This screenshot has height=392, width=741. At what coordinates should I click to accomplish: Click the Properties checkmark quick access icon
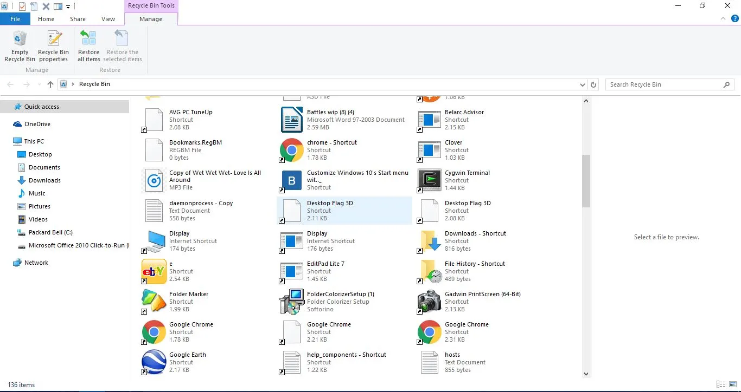[x=22, y=6]
